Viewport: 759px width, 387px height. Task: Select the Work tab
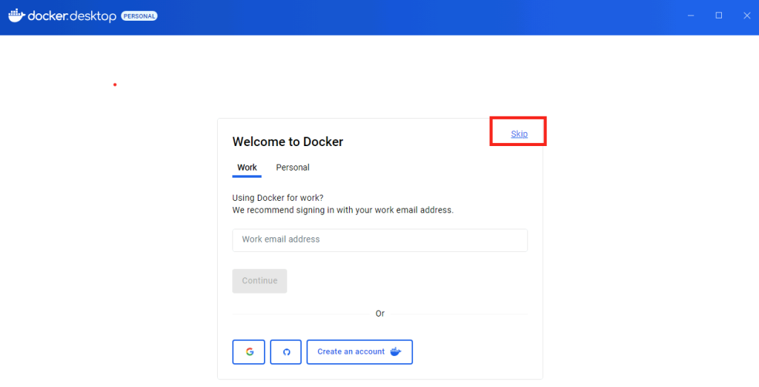click(x=247, y=168)
